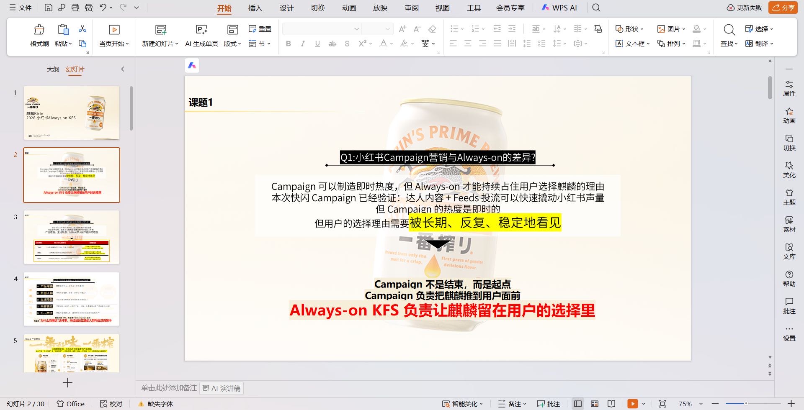Viewport: 804px width, 410px height.
Task: Switch to 大纲 outline tab
Action: click(53, 69)
